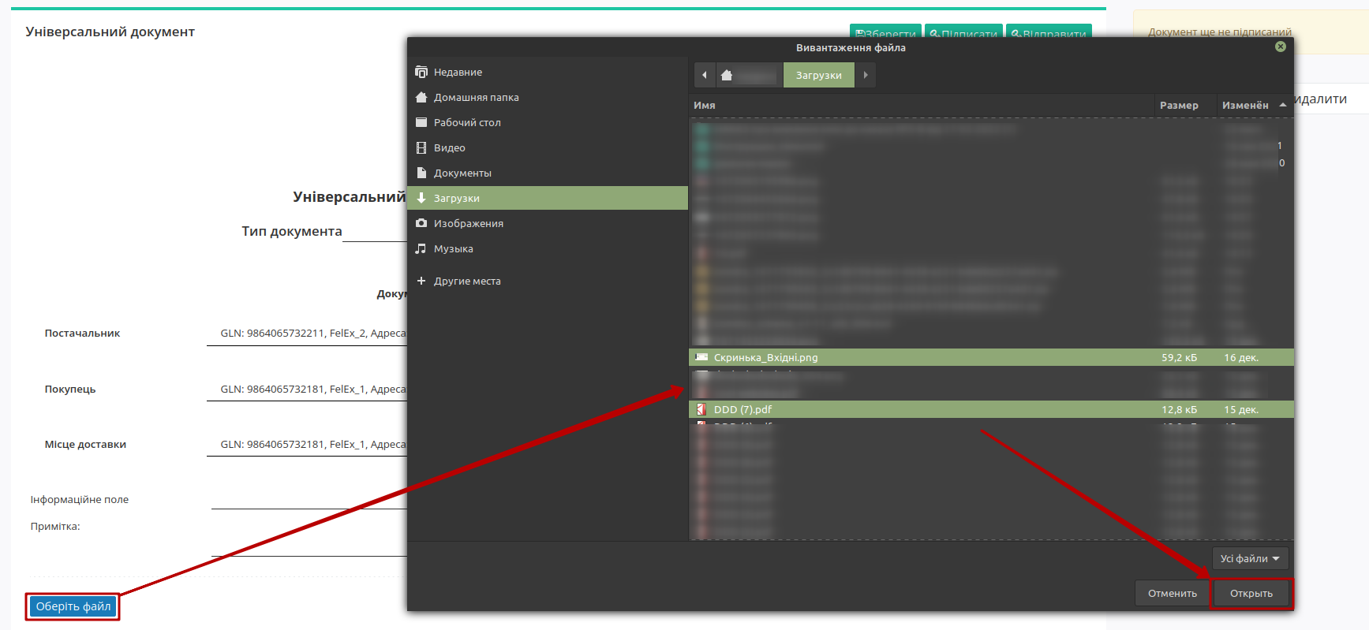Viewport: 1369px width, 630px height.
Task: Click the PDF icon of DDD (7).pdf
Action: tap(701, 409)
